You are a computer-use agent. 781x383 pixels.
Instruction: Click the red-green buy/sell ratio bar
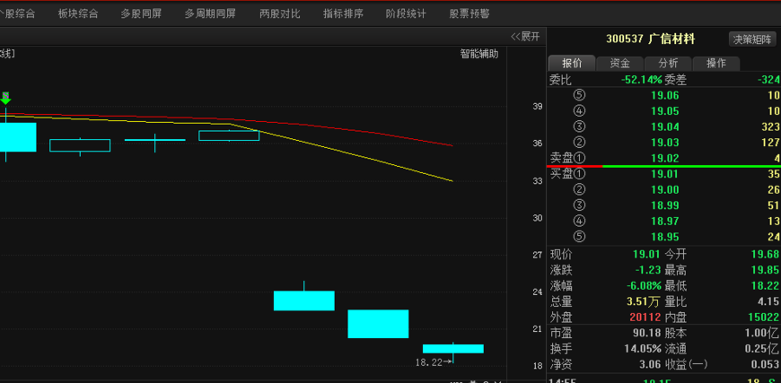663,166
